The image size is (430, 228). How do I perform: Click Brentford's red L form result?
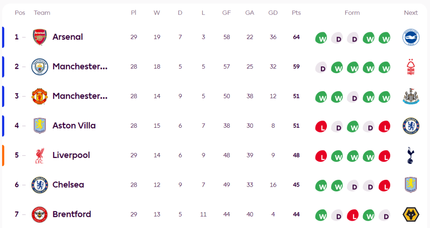tap(353, 216)
